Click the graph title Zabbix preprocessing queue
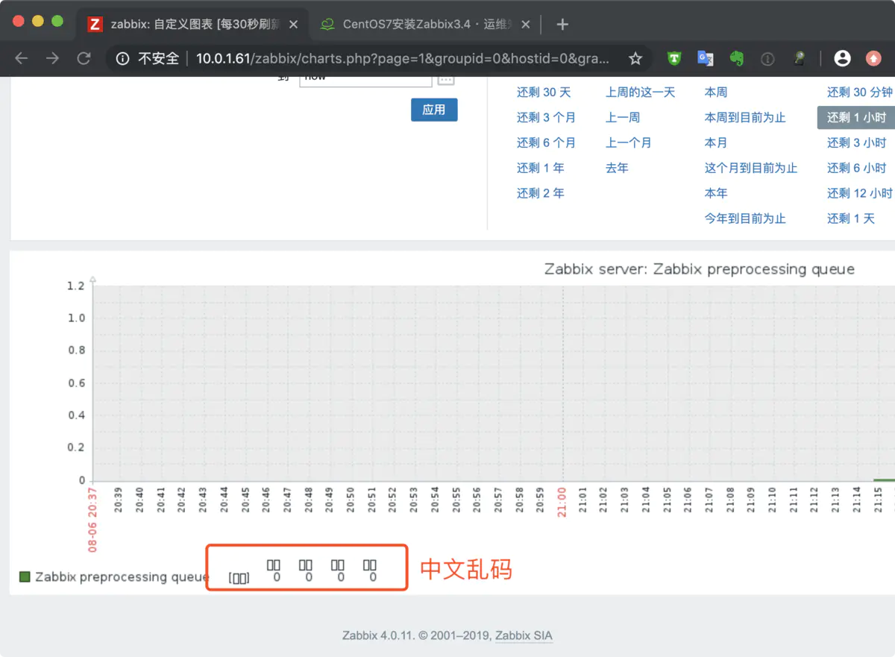This screenshot has width=895, height=657. pyautogui.click(x=700, y=269)
